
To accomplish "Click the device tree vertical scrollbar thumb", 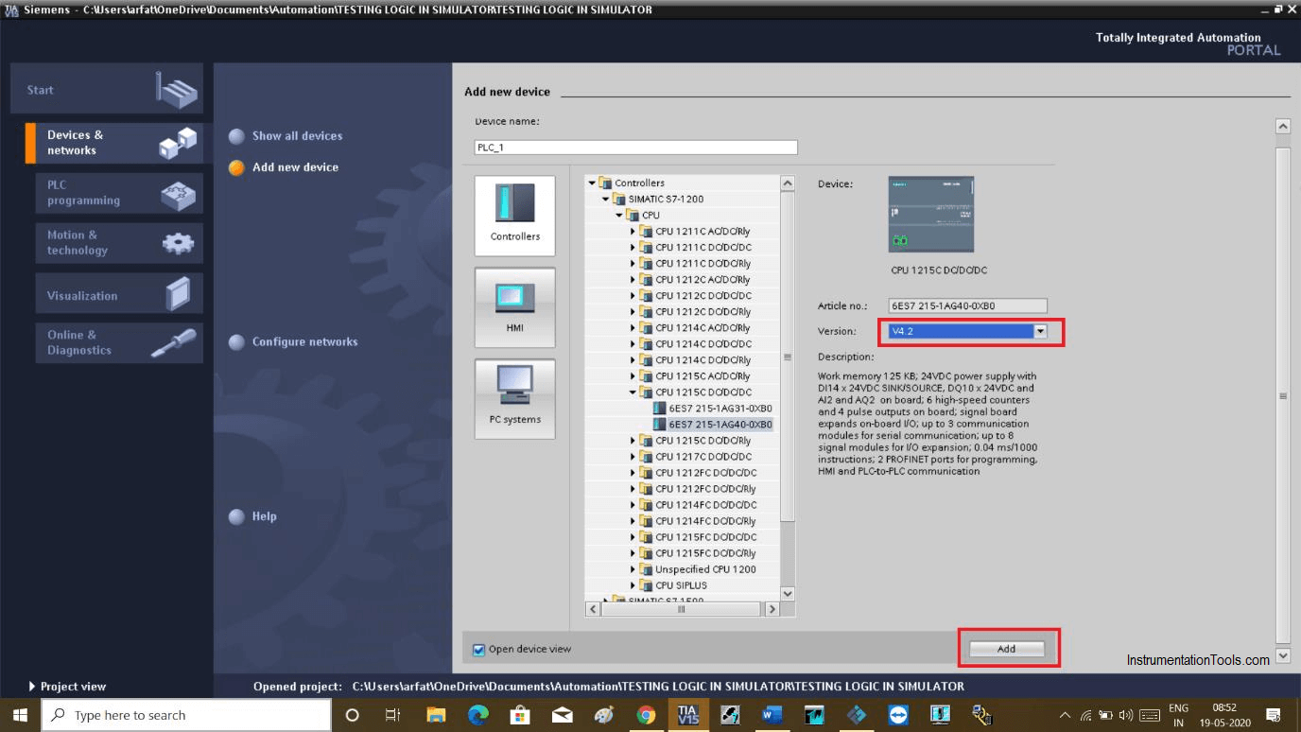I will [788, 357].
